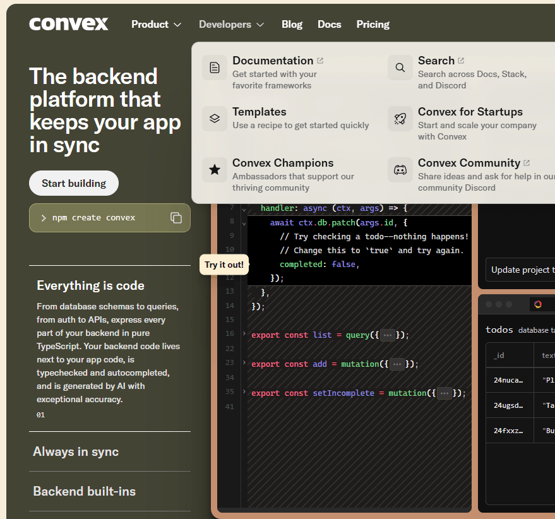Click the Documentation page icon in the Developers menu
The height and width of the screenshot is (519, 555).
point(215,67)
